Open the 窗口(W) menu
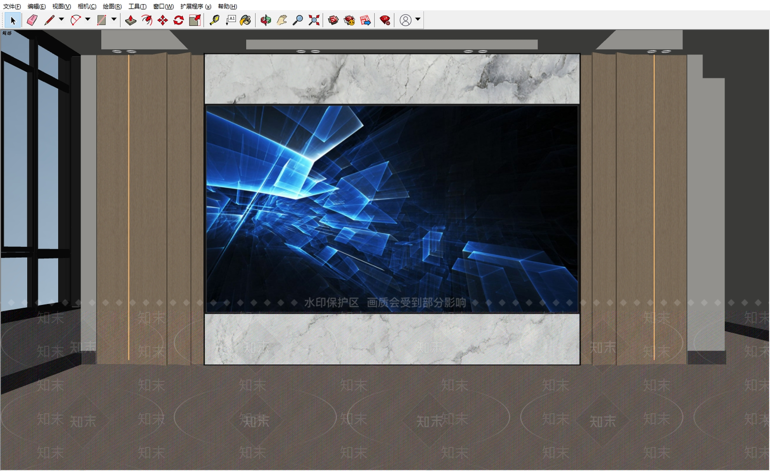The width and height of the screenshot is (770, 471). click(164, 6)
